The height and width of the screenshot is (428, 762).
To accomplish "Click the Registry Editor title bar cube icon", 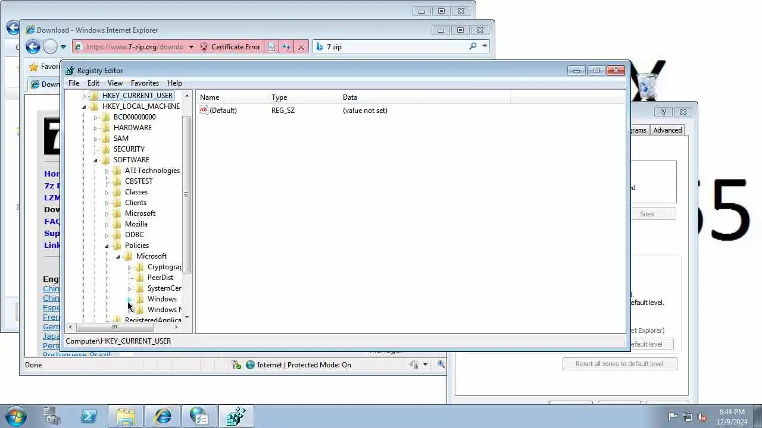I will pyautogui.click(x=70, y=71).
